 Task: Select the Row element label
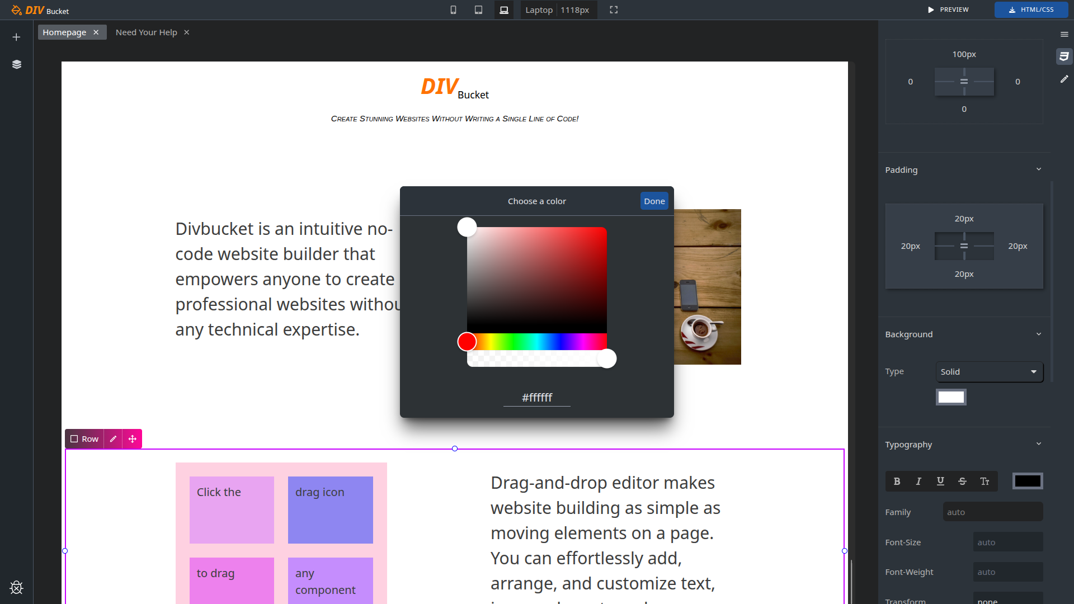[85, 439]
